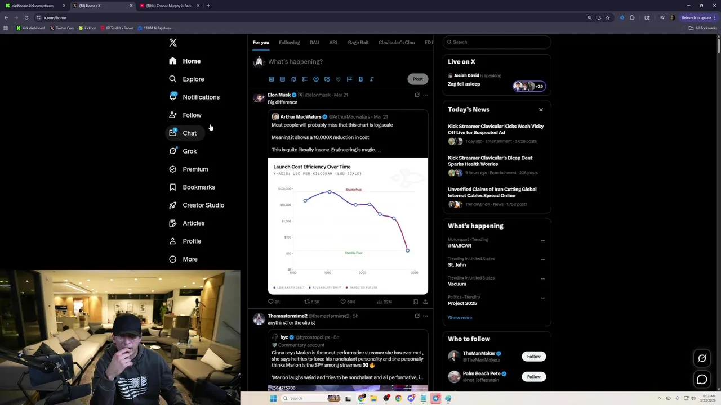Reload the page in Chrome
The image size is (721, 405).
[26, 17]
